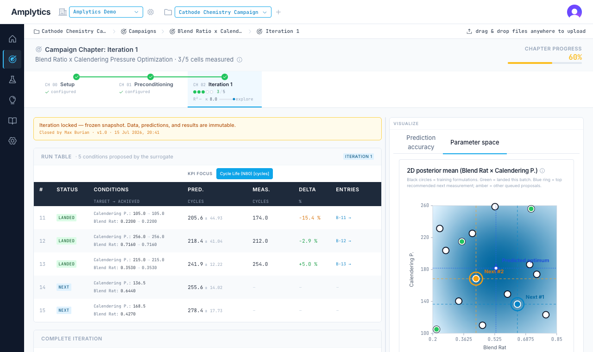The width and height of the screenshot is (593, 352).
Task: Click delta value -15.4 %
Action: pos(309,218)
